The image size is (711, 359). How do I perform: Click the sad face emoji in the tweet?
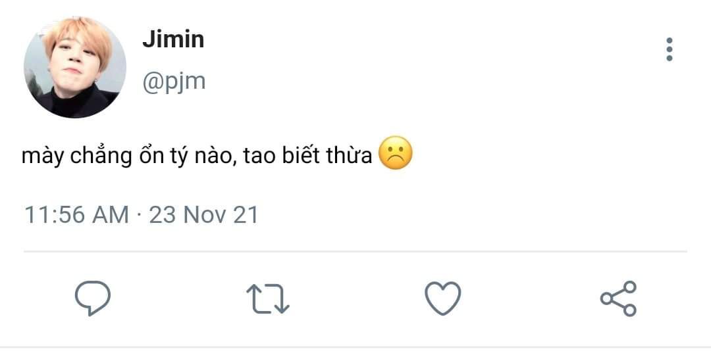396,156
